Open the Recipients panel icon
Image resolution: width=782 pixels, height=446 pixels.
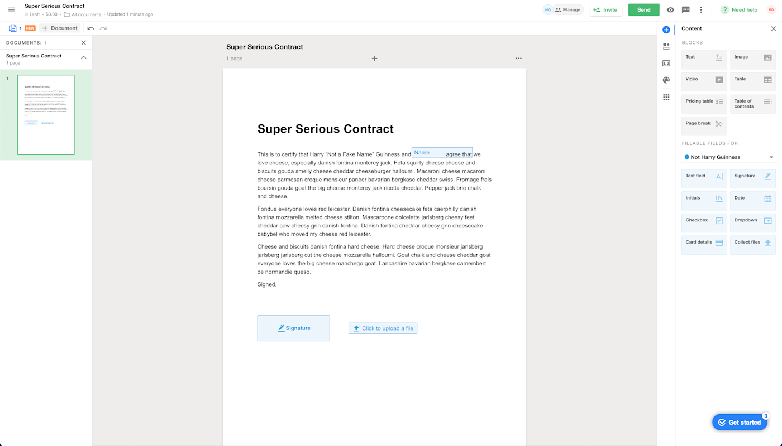666,47
